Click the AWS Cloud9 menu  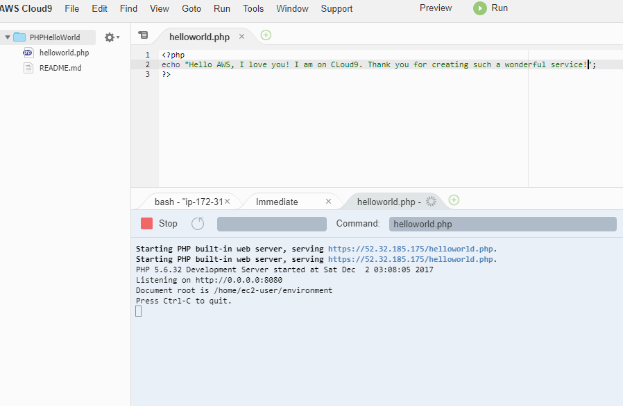[26, 8]
